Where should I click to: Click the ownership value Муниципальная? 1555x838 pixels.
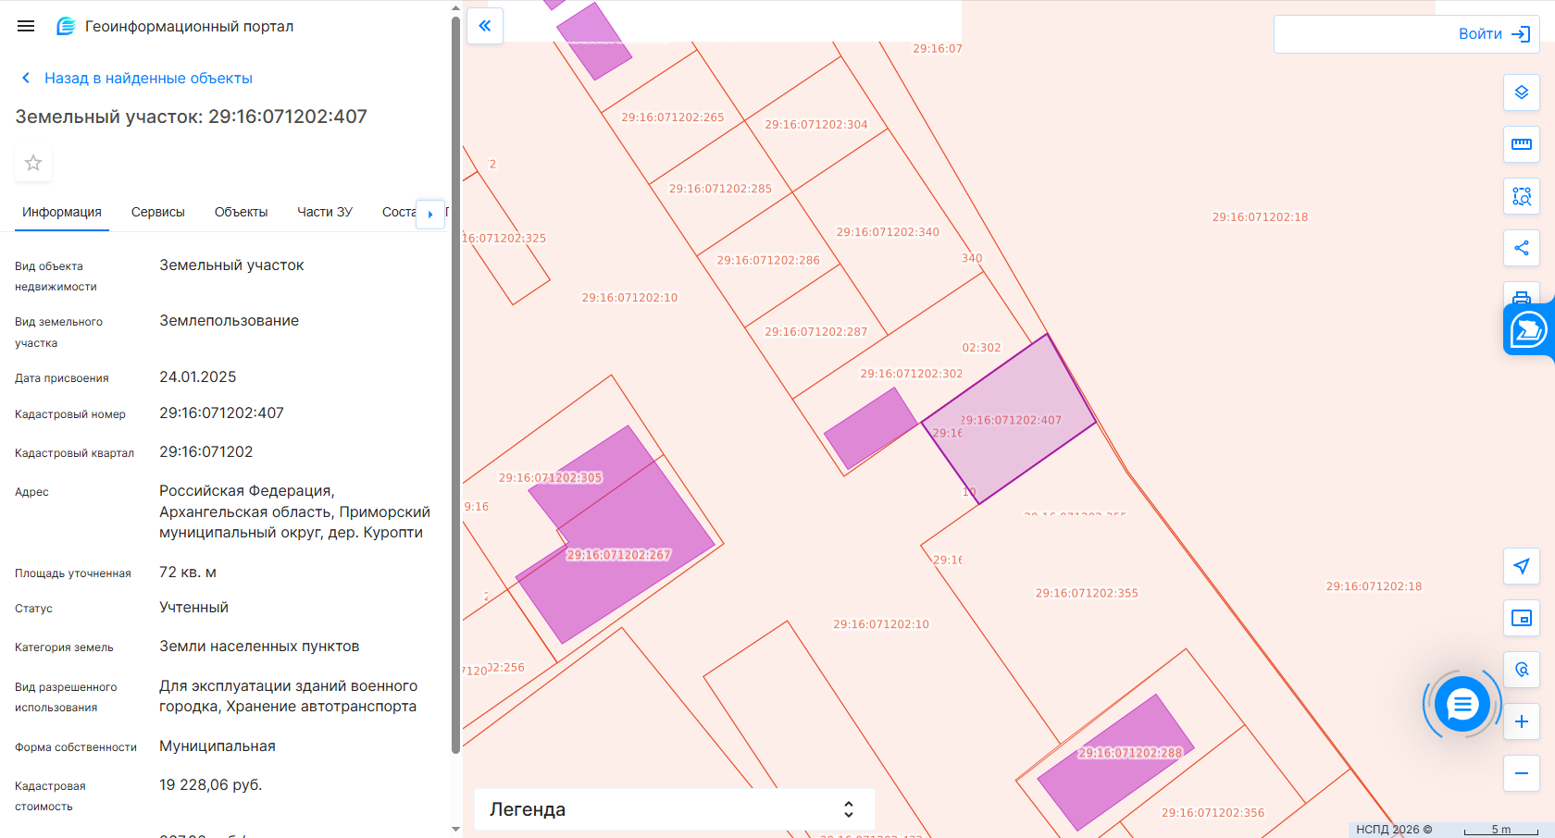[218, 746]
